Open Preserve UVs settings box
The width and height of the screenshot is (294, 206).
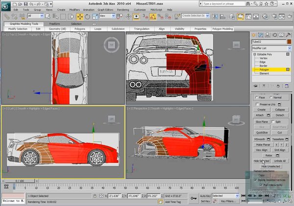[x=279, y=104]
